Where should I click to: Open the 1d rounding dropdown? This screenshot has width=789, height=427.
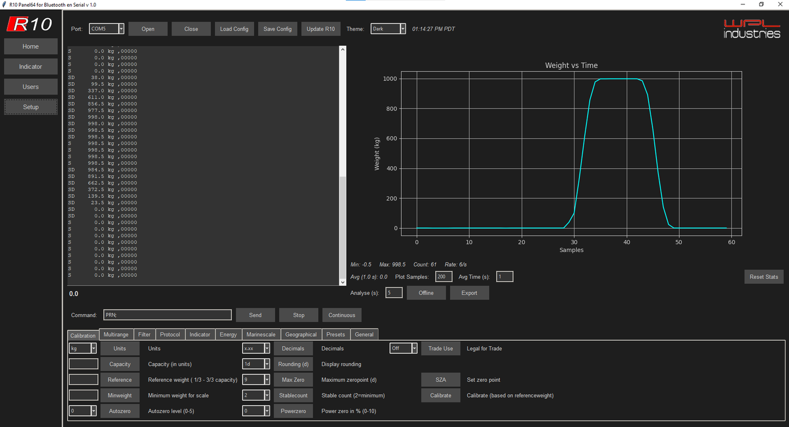[266, 364]
